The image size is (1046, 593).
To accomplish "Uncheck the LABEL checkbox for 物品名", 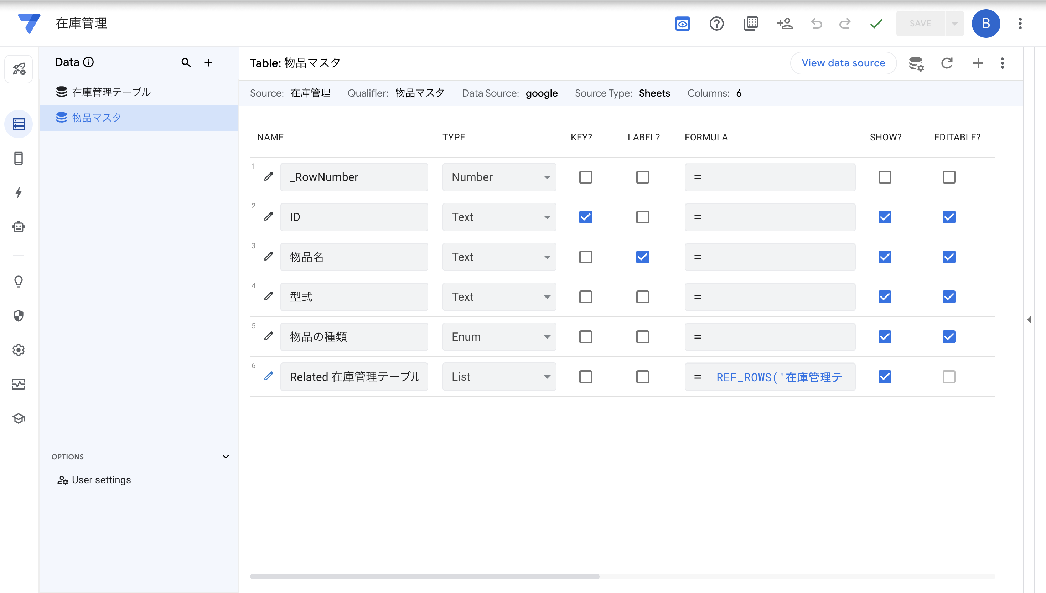I will click(642, 257).
